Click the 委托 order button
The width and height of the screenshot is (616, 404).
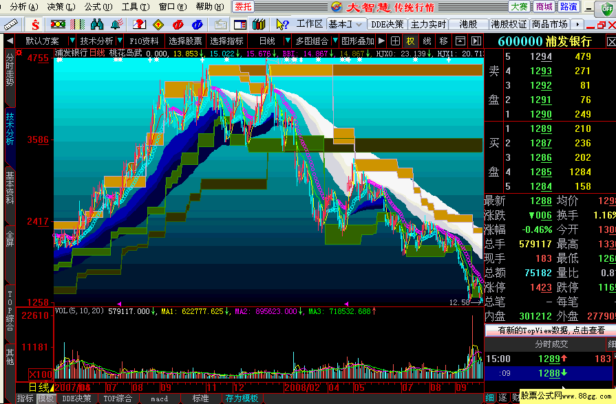tap(243, 7)
